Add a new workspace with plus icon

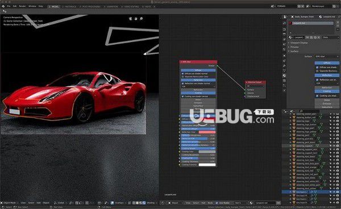[x=154, y=7]
